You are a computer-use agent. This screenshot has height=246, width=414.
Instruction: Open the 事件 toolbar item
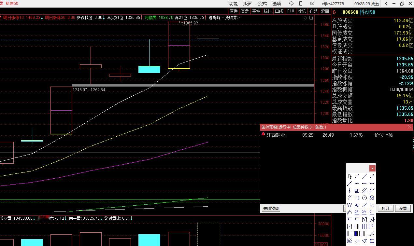[256, 11]
